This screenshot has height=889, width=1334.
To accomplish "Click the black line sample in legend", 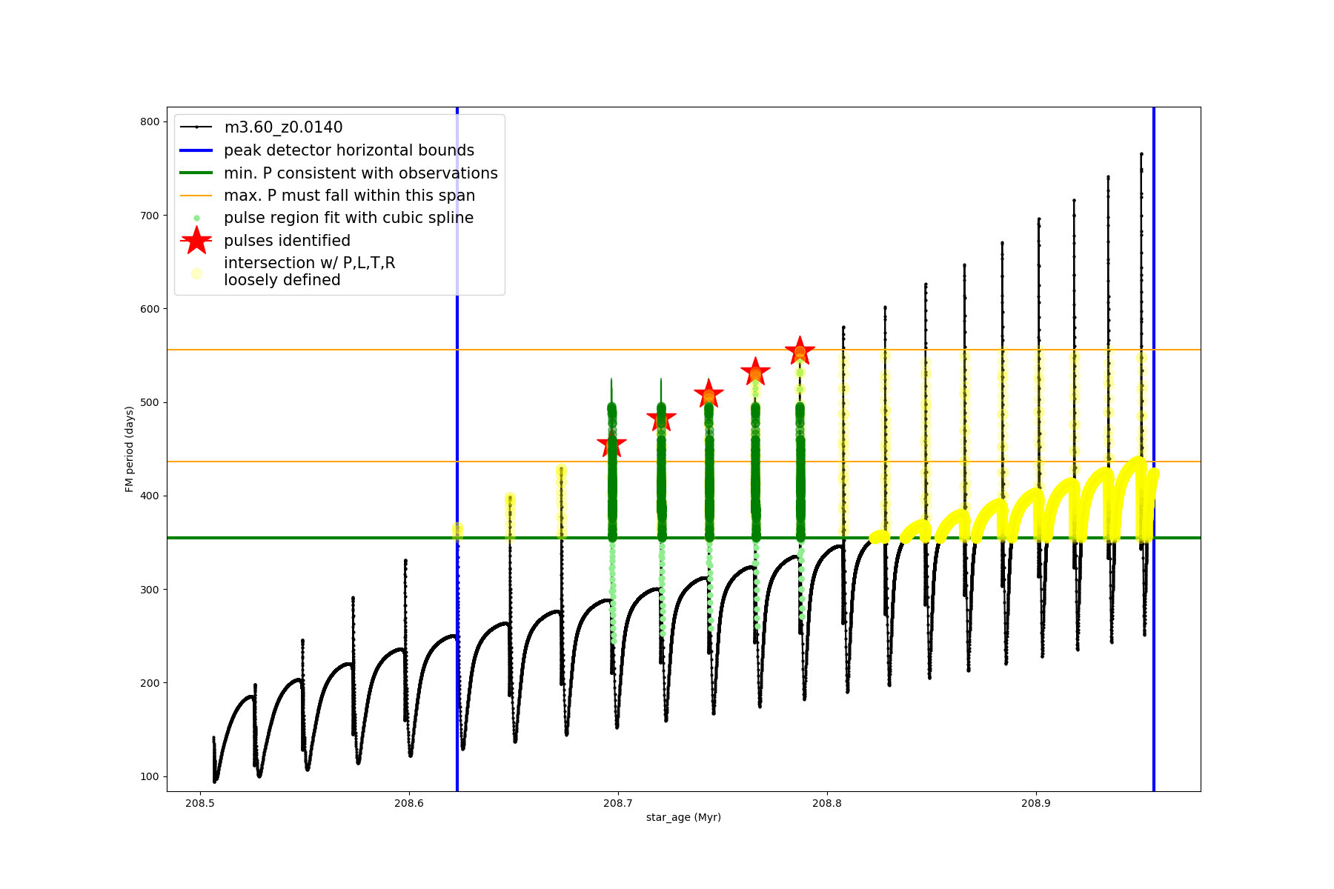I will [x=196, y=127].
